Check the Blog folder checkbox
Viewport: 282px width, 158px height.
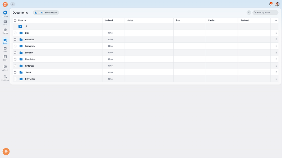[15, 33]
